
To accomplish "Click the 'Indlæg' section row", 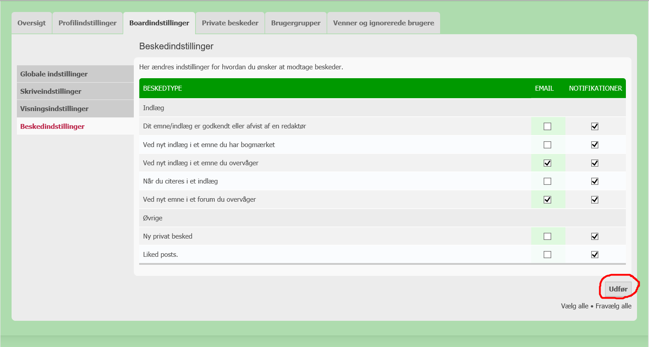I will [x=382, y=108].
